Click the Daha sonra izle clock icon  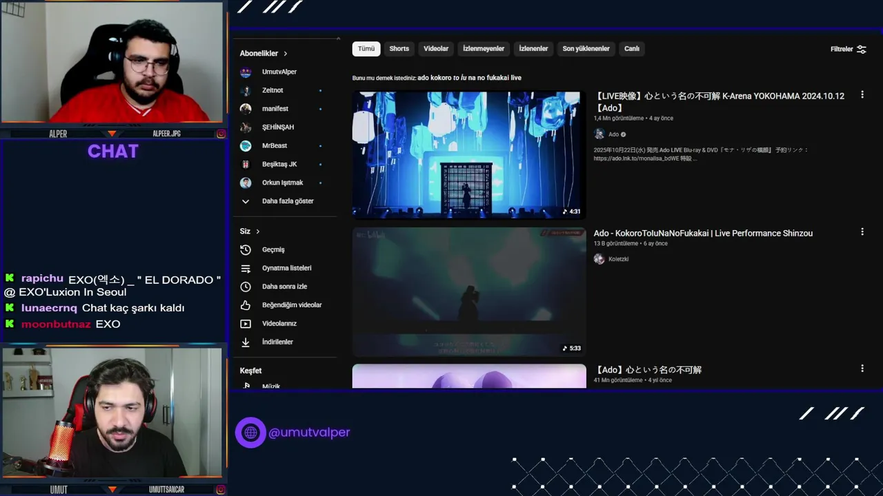[246, 287]
